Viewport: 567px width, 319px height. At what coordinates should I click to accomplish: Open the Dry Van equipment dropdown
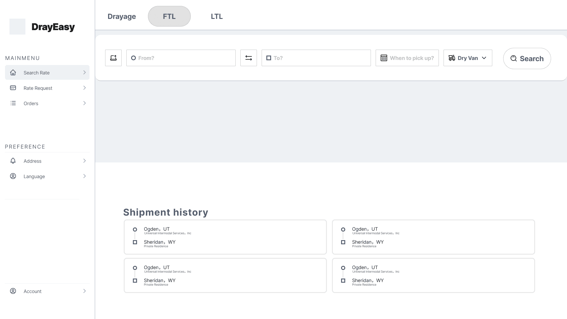(x=467, y=58)
